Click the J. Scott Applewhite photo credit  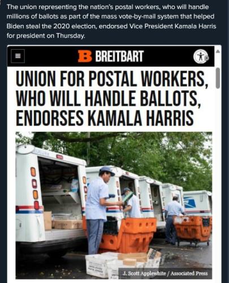pyautogui.click(x=145, y=273)
